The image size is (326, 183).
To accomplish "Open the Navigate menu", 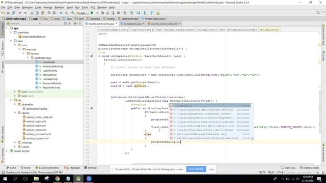I will [x=27, y=8].
